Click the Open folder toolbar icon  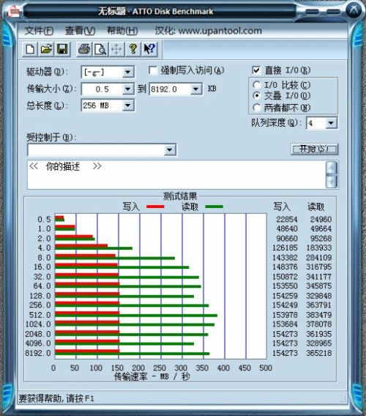point(46,49)
